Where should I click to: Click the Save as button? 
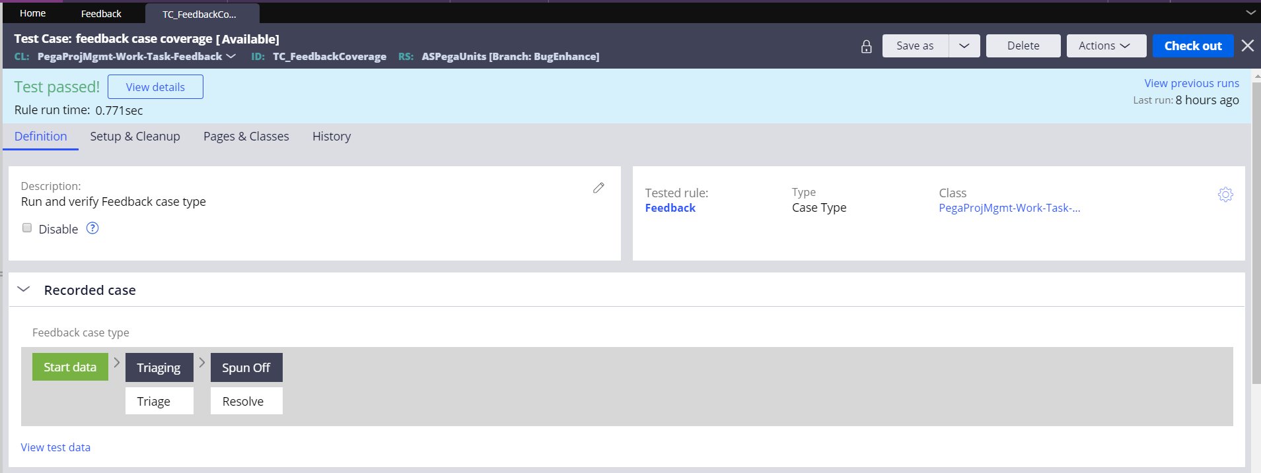pos(916,46)
